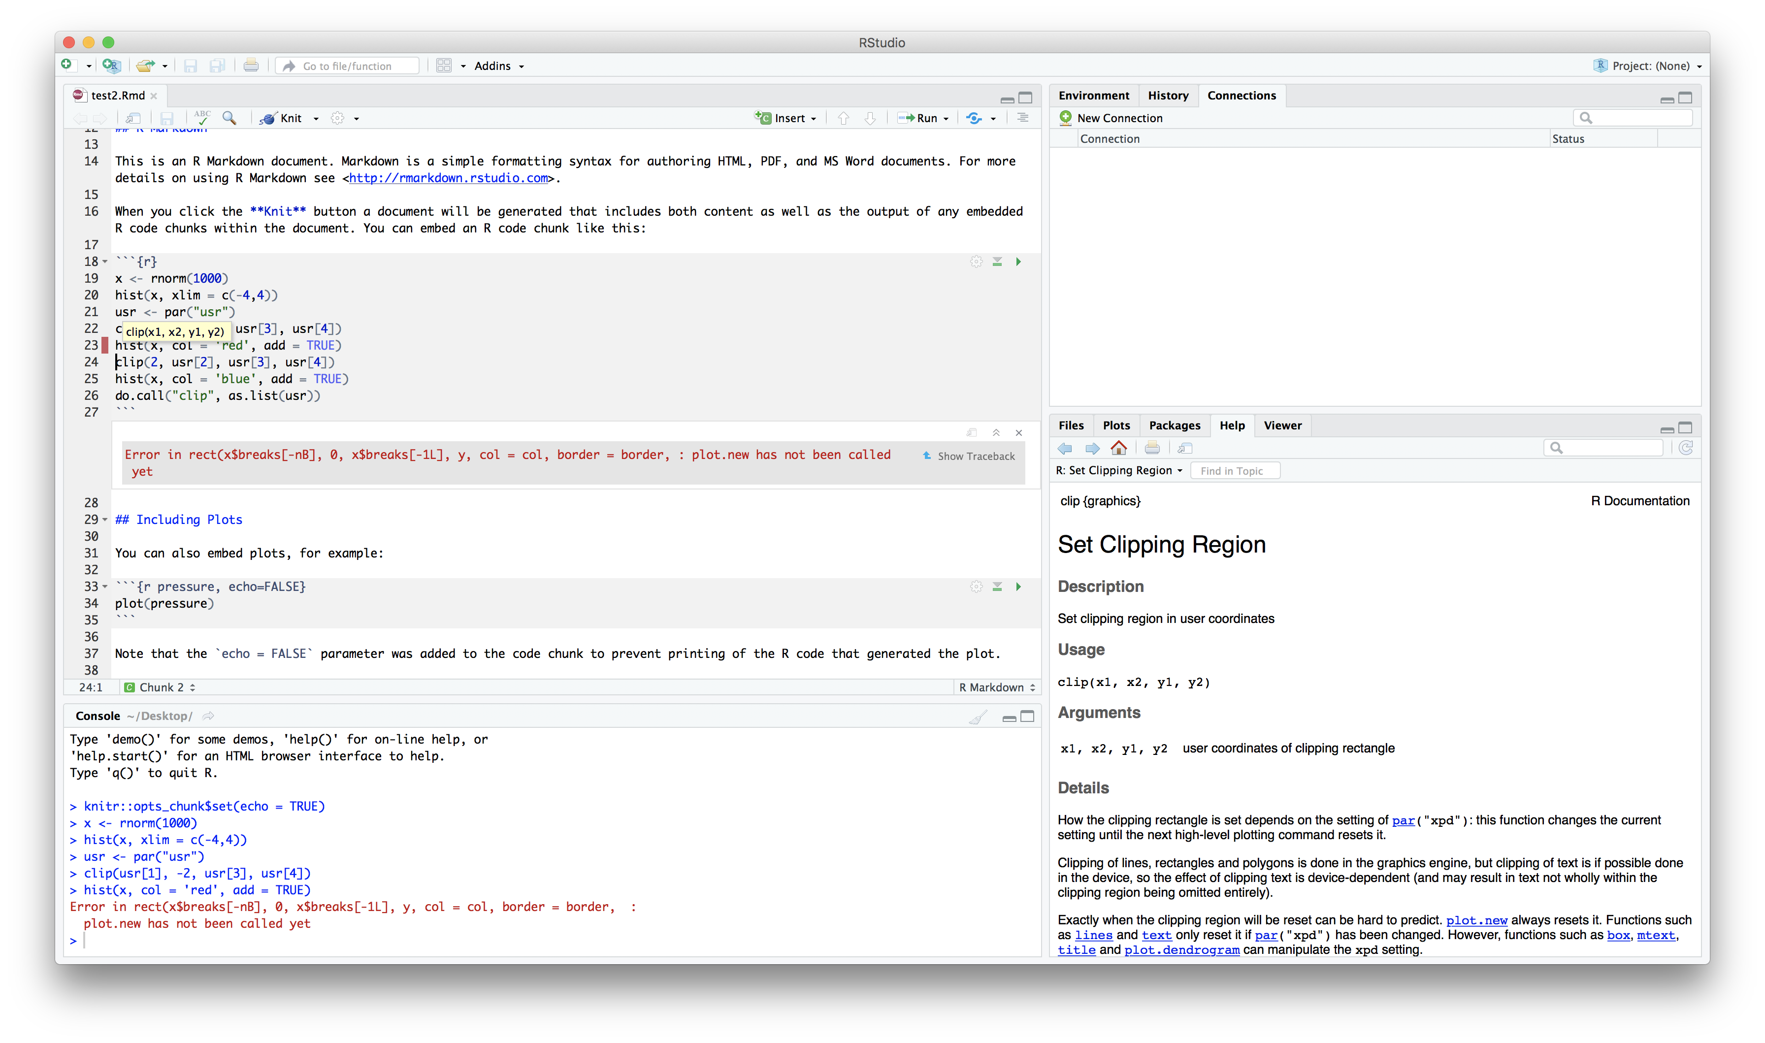Viewport: 1765px width, 1043px height.
Task: Click the print icon in the main toolbar
Action: [x=251, y=65]
